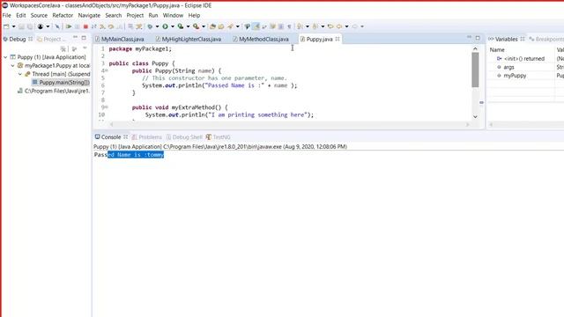
Task: Click the New Java Class icon
Action: click(x=221, y=26)
